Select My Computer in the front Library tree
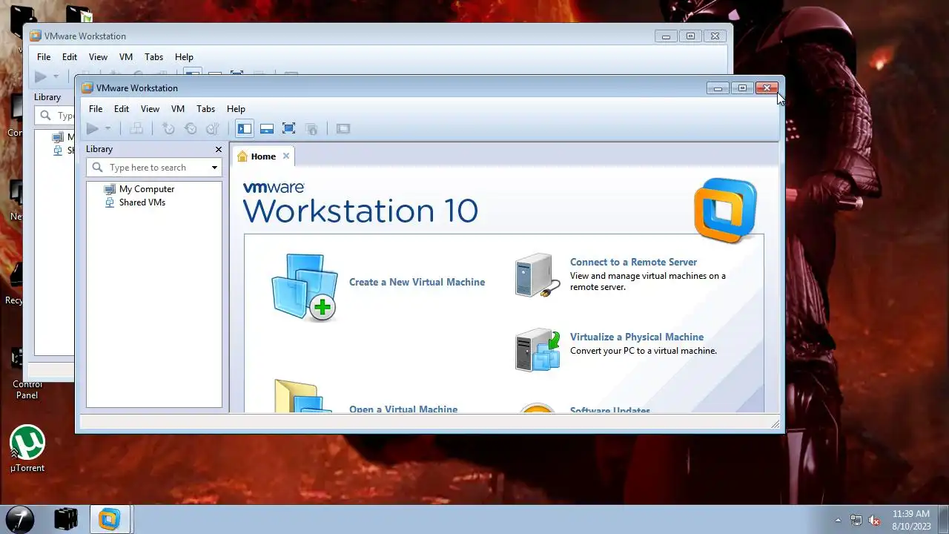This screenshot has width=949, height=534. (x=147, y=189)
